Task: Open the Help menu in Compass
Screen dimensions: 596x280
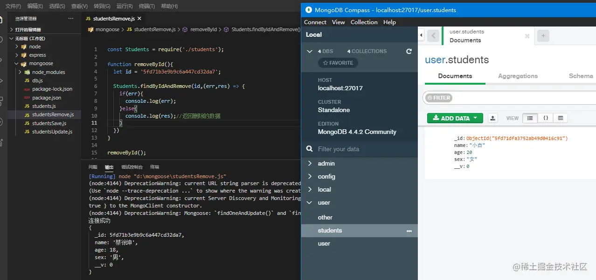Action: tap(389, 22)
